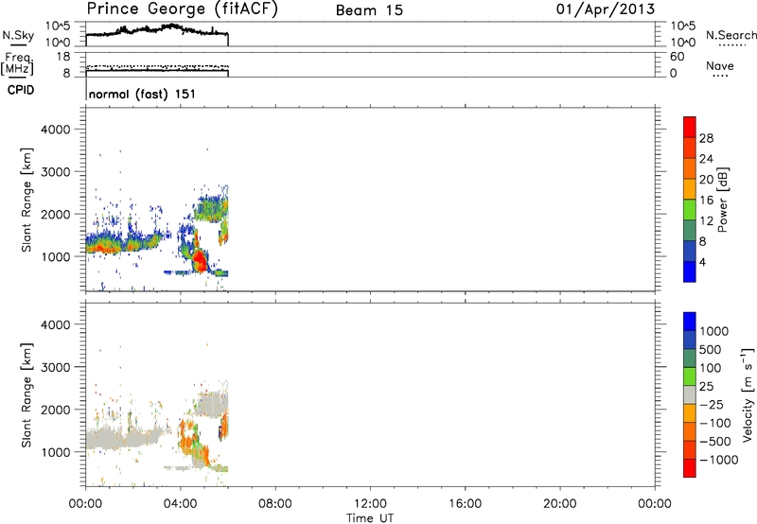Screen dimensions: 757x524
Task: Click the '4' tick on Power colorbar
Action: pos(702,263)
